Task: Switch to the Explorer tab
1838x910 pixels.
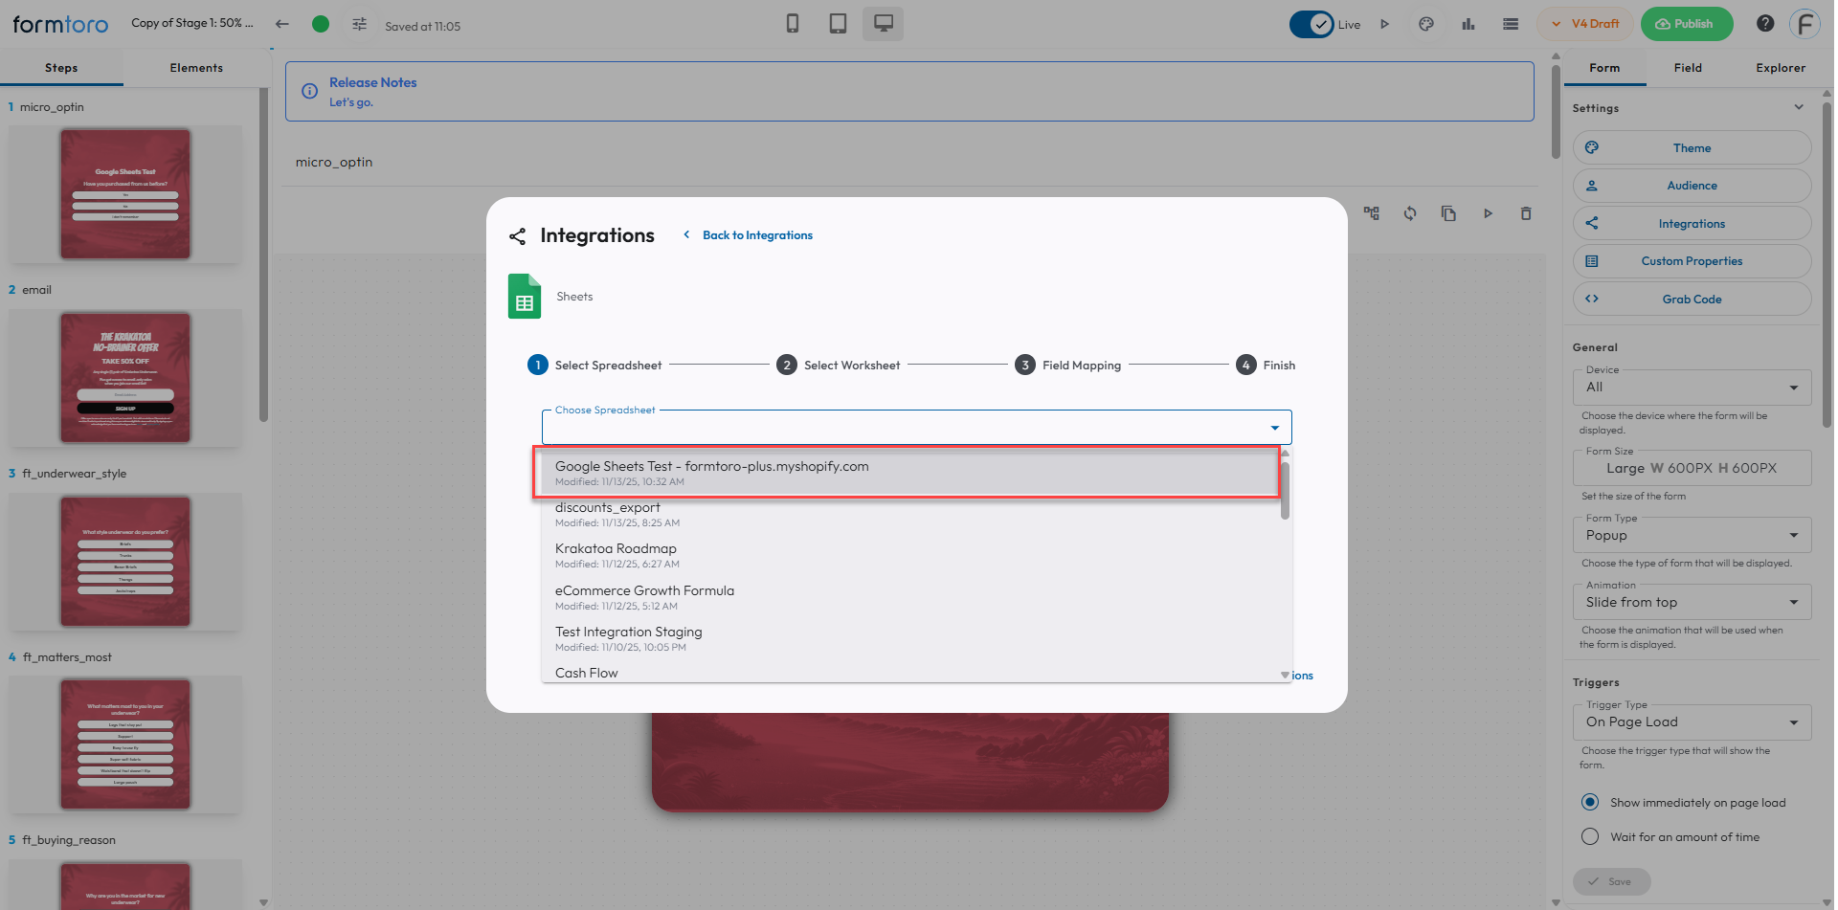Action: click(x=1781, y=68)
